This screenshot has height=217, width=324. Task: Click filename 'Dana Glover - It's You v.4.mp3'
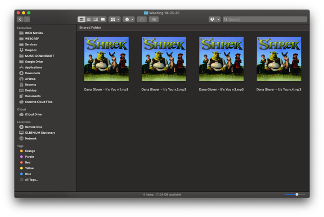coord(279,90)
